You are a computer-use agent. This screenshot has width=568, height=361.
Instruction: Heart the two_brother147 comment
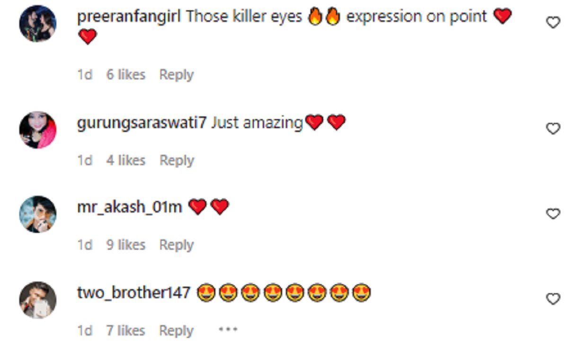pos(553,299)
